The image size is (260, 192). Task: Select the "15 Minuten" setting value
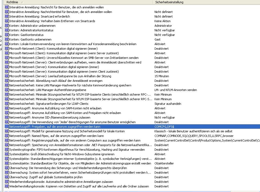pos(162,76)
